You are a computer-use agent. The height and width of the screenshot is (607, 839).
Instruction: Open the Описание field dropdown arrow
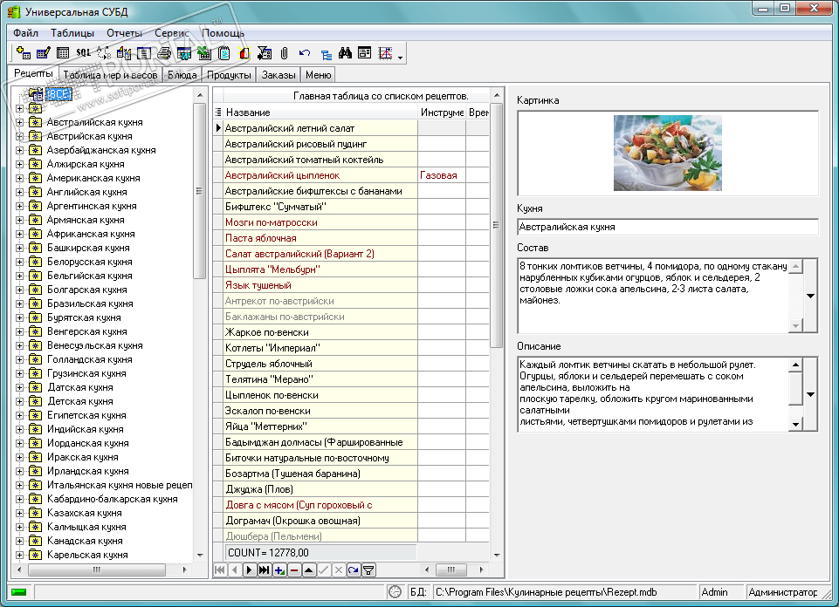[x=811, y=394]
